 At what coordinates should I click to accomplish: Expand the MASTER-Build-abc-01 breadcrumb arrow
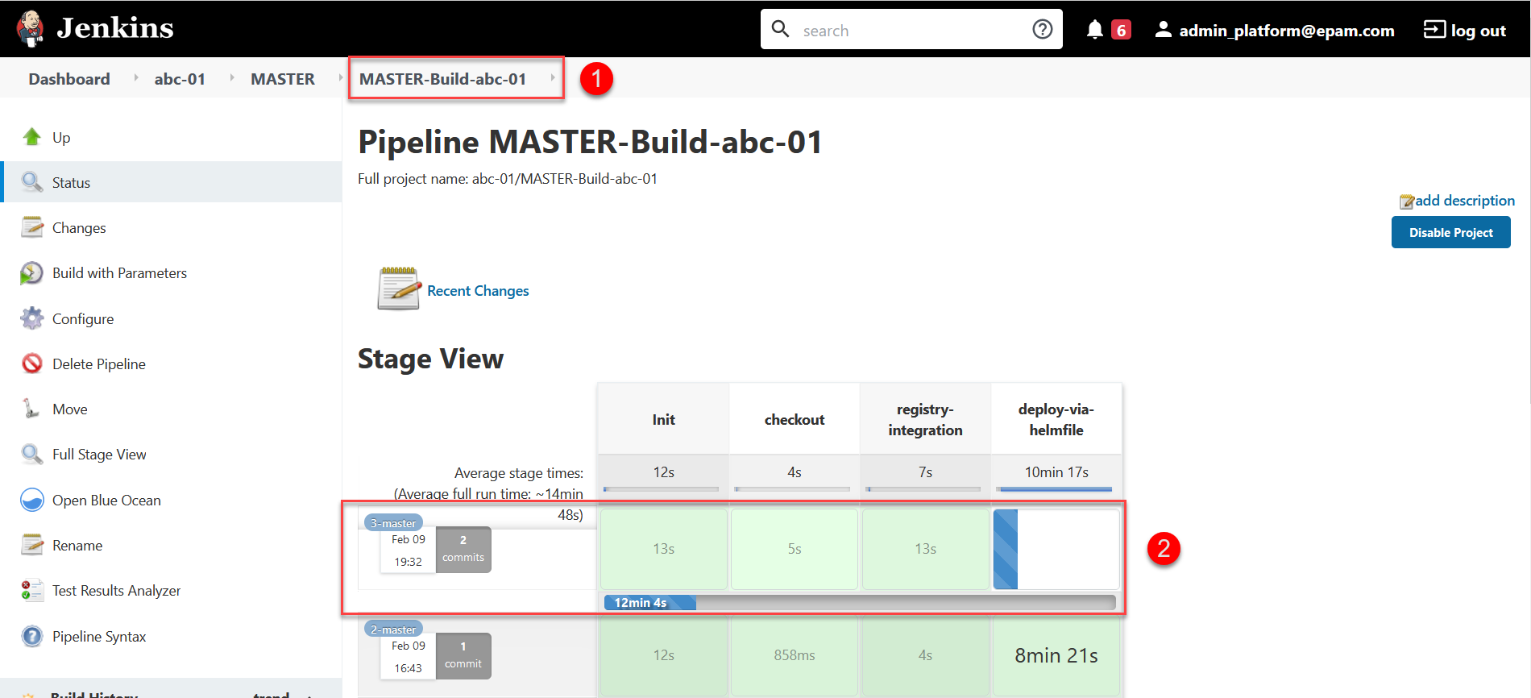[553, 78]
